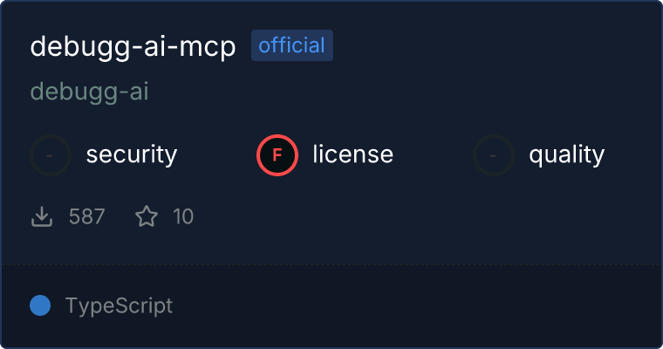
Task: Click the quality label text
Action: (566, 154)
